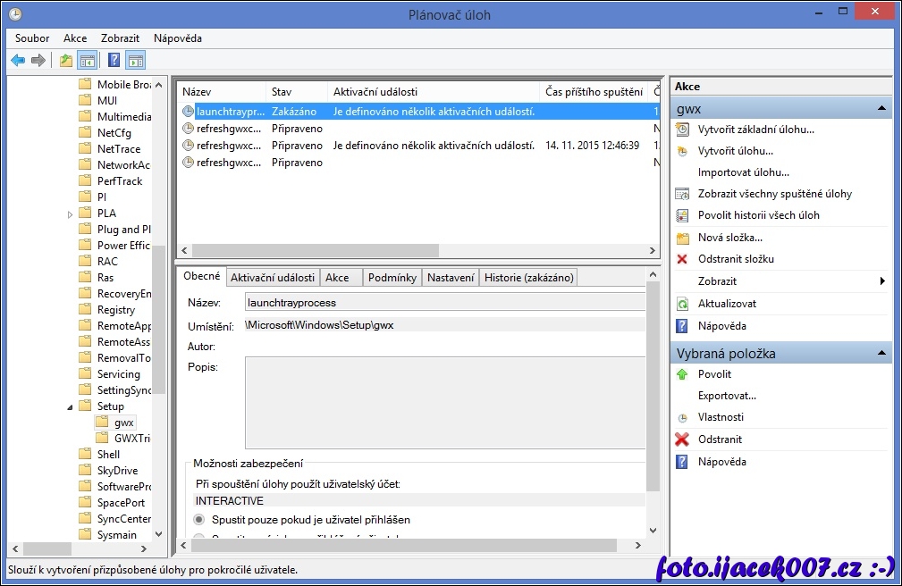Click the folder up toolbar icon
The width and height of the screenshot is (902, 586).
66,61
